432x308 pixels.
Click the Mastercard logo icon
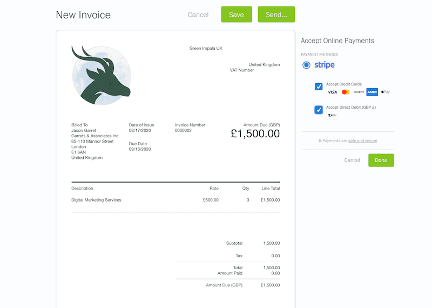tap(346, 92)
